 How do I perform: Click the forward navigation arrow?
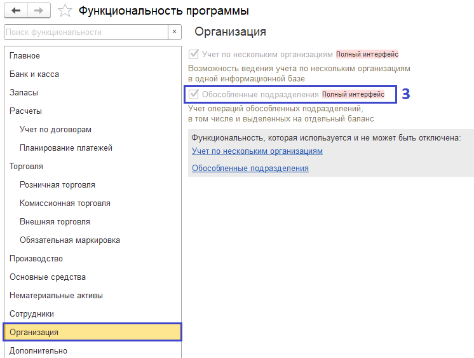pos(39,11)
